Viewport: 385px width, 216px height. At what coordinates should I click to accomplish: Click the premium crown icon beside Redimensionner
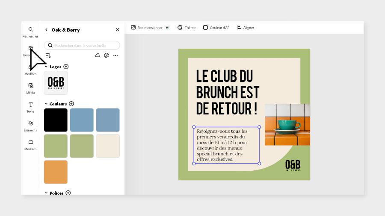pos(167,27)
